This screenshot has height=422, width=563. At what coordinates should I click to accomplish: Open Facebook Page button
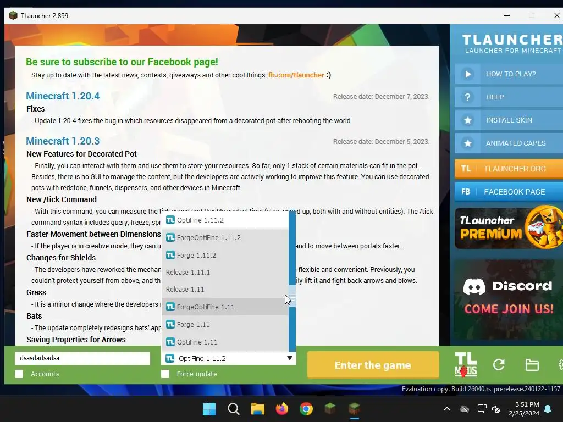pos(509,192)
